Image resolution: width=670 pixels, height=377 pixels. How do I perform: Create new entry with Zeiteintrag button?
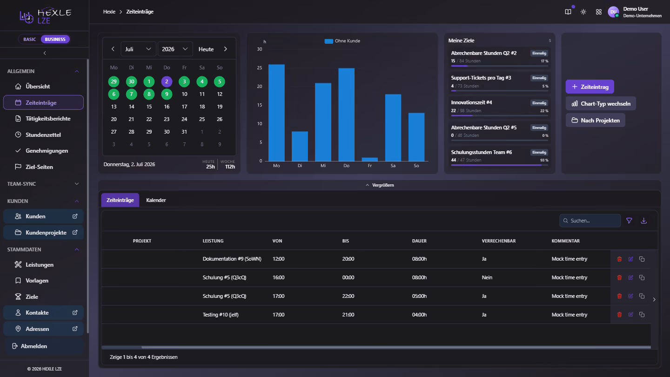click(x=590, y=87)
